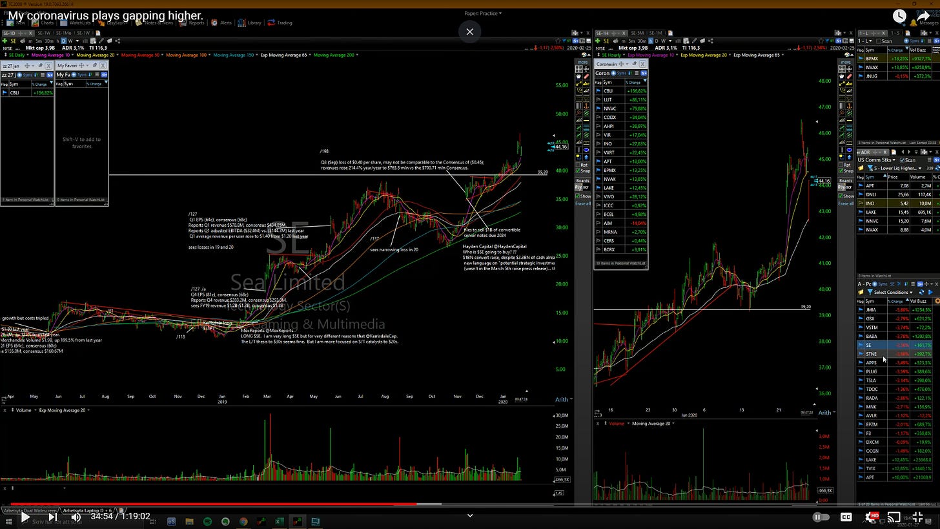The image size is (940, 529).
Task: Open Trading in TC2000 toolbar
Action: (x=280, y=23)
